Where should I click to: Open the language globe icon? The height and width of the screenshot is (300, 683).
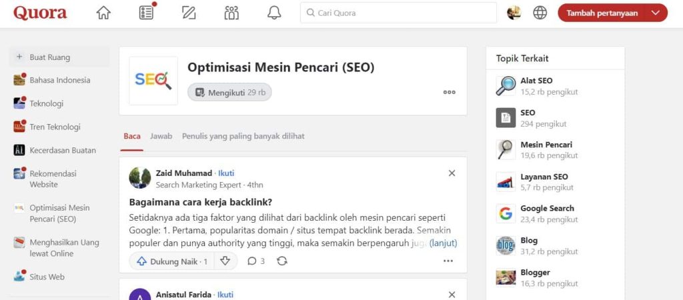[540, 13]
